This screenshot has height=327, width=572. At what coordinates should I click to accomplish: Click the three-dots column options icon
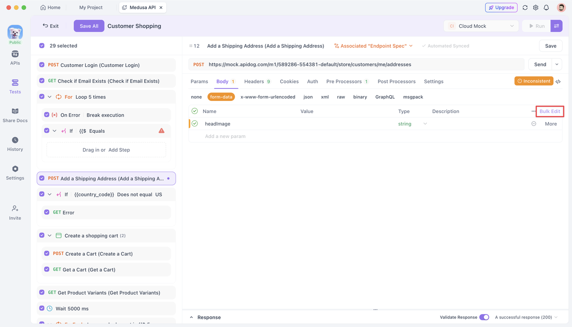pos(534,111)
